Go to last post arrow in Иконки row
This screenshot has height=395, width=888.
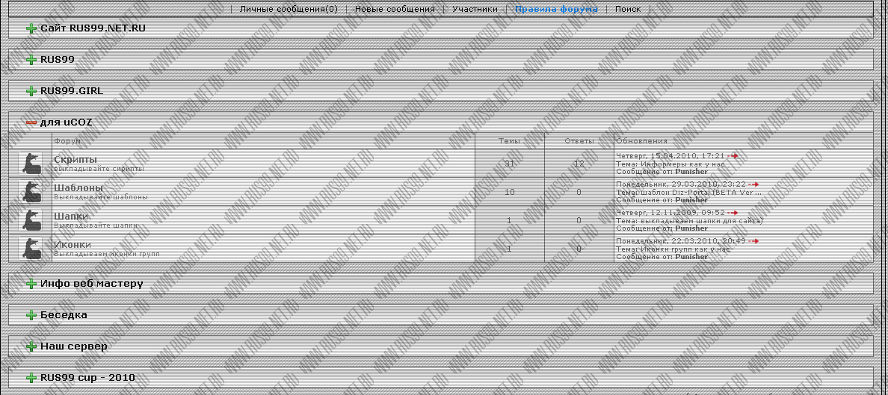[753, 241]
